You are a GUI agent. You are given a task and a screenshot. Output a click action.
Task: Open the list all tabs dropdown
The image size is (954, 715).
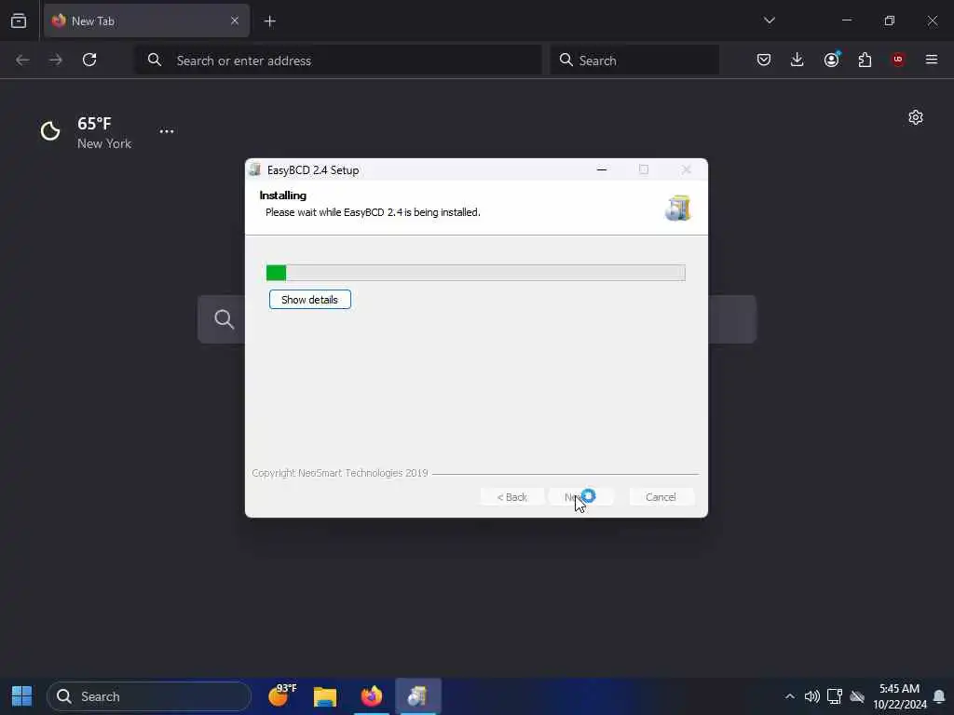point(769,20)
